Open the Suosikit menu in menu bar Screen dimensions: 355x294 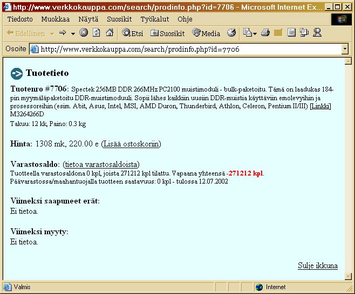119,19
